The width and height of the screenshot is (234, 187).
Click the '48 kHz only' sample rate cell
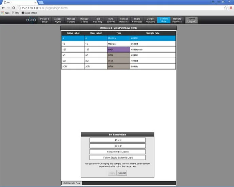click(153, 49)
